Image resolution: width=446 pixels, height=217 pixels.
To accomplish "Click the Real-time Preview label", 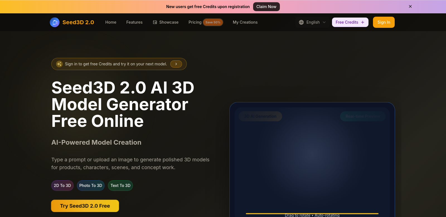I will tap(363, 116).
